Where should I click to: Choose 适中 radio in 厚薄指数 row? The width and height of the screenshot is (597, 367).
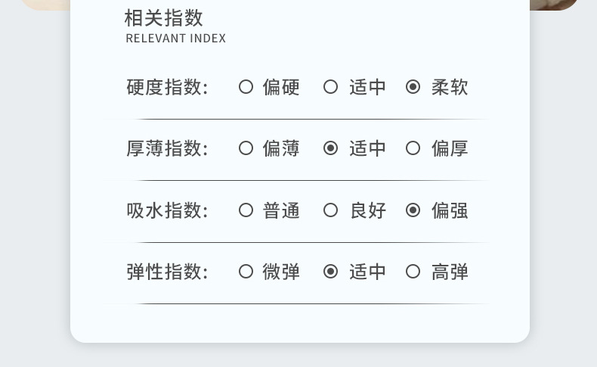330,148
